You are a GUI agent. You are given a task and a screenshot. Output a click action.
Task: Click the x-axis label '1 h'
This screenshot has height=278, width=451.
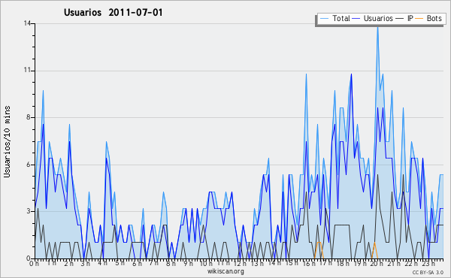click(52, 263)
